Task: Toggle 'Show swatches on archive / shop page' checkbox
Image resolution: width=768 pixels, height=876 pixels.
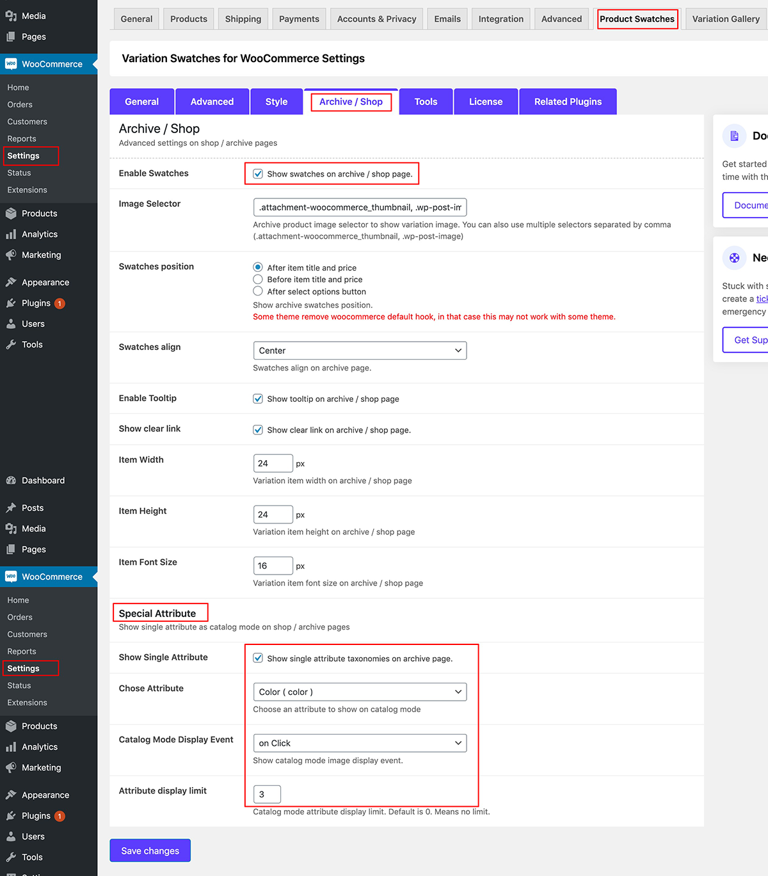Action: [258, 173]
